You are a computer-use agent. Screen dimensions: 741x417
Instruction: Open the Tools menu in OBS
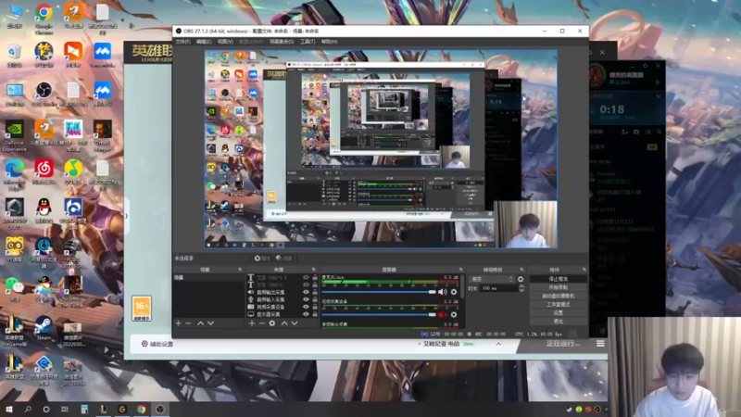coord(308,42)
